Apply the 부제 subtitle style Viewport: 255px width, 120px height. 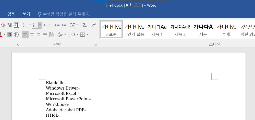tap(226, 29)
